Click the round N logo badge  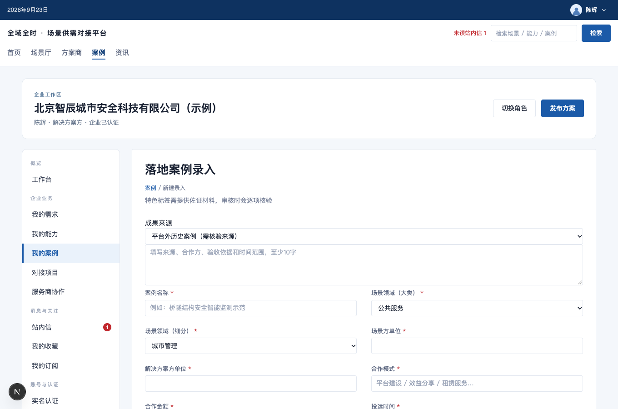17,392
